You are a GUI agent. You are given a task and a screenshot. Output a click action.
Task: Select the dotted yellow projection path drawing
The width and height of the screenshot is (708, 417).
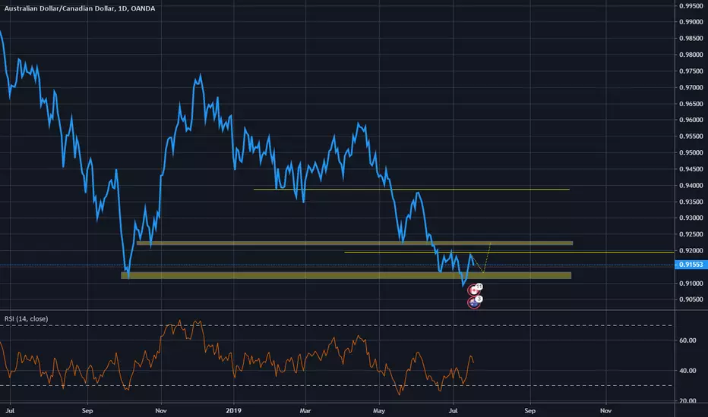[x=487, y=264]
